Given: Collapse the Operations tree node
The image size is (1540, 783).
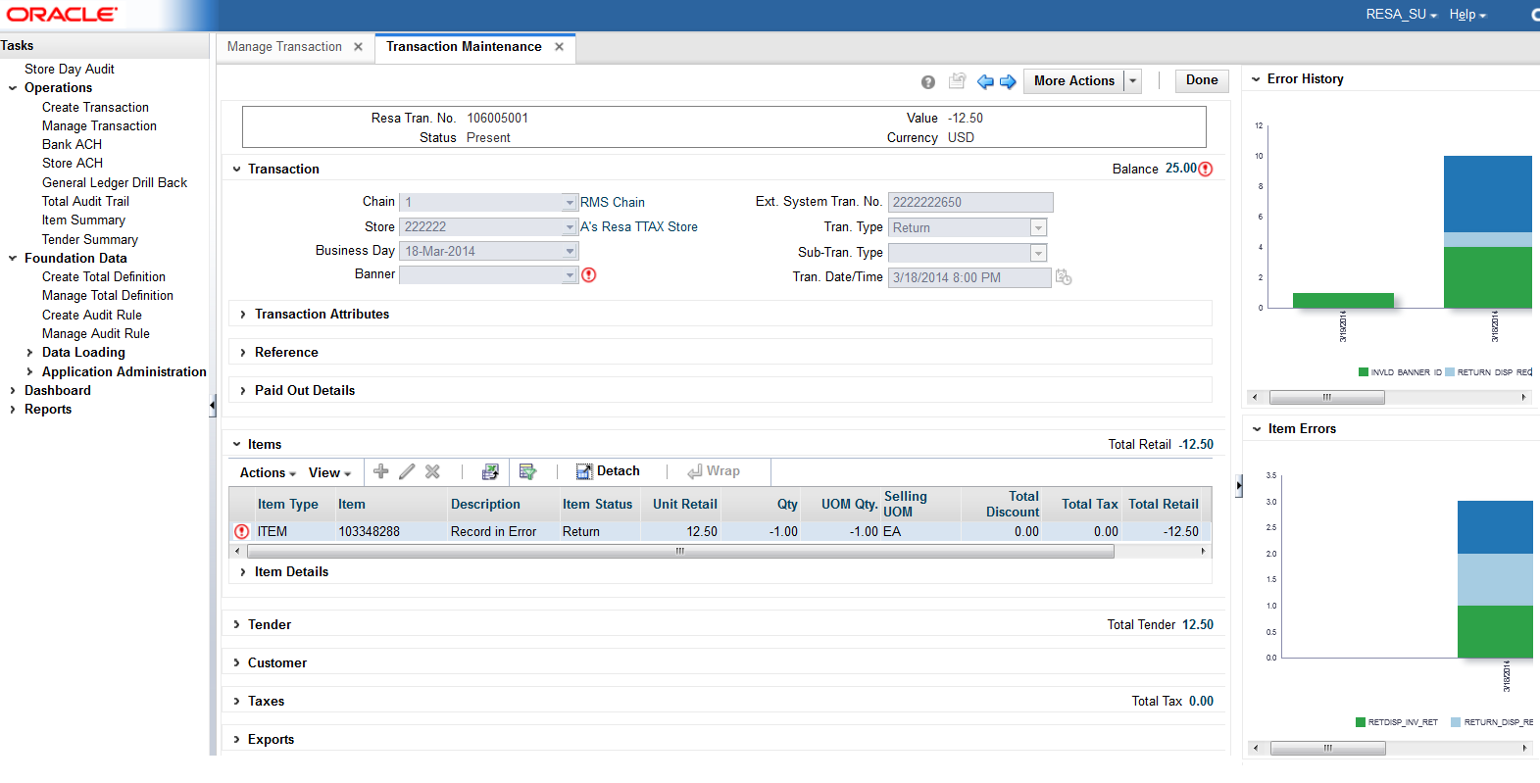Looking at the screenshot, I should (x=13, y=88).
